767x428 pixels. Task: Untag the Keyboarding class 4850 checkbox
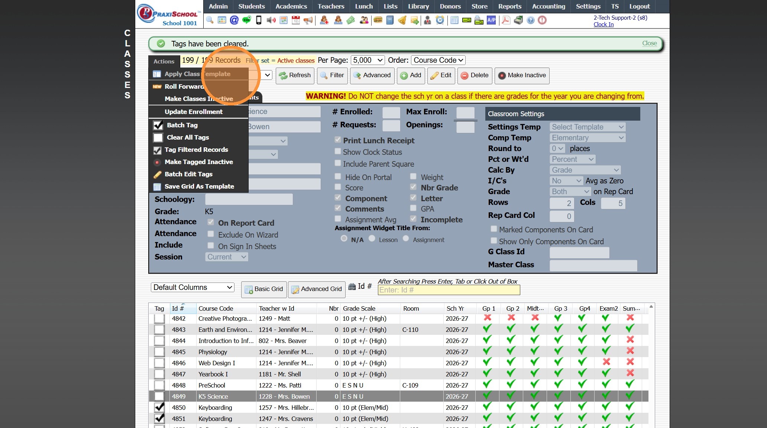click(159, 408)
